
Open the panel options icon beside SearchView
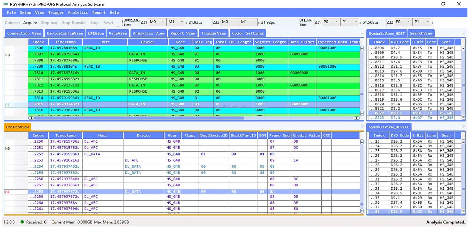(x=463, y=33)
